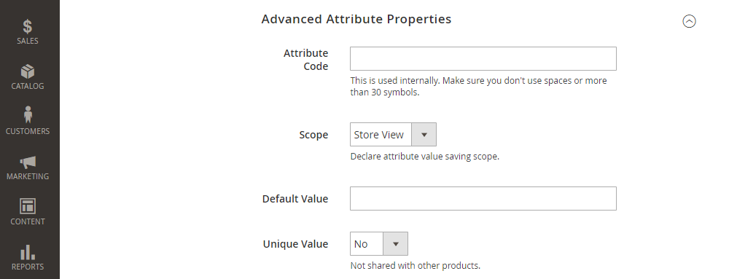
Task: Click the REPORTS menu label
Action: (x=28, y=267)
